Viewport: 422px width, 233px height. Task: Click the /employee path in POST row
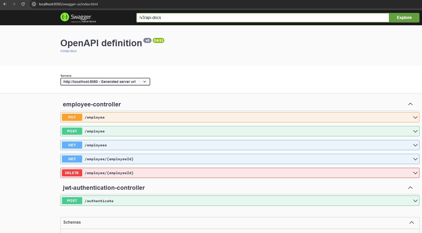point(95,131)
